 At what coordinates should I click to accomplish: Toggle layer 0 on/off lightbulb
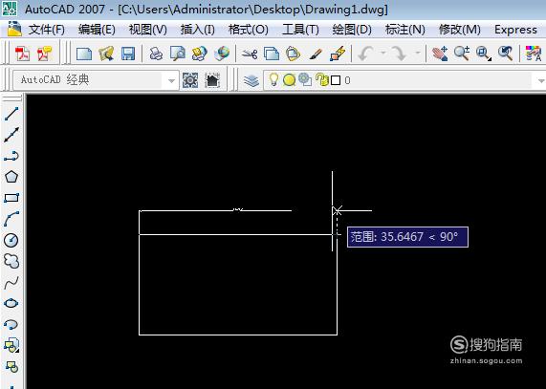click(x=273, y=80)
